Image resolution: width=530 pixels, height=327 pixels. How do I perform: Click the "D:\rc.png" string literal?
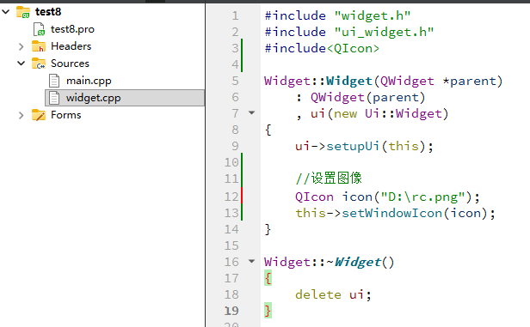pyautogui.click(x=422, y=197)
